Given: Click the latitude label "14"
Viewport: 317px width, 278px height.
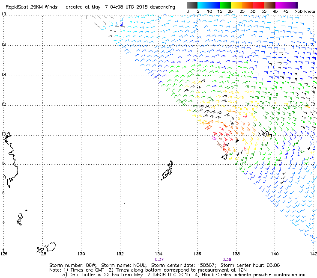Looking at the screenshot, I should pyautogui.click(x=3, y=75).
